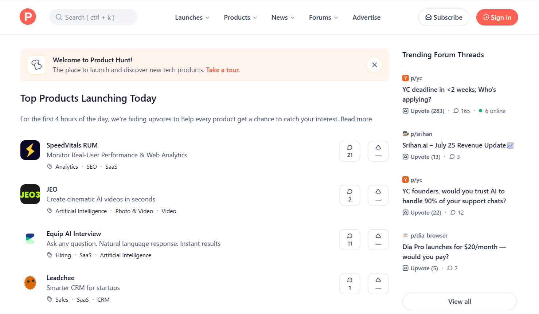Expand the Launches dropdown menu

(192, 17)
